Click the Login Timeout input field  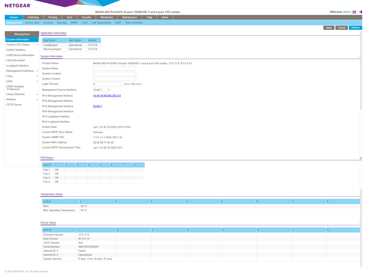click(108, 84)
